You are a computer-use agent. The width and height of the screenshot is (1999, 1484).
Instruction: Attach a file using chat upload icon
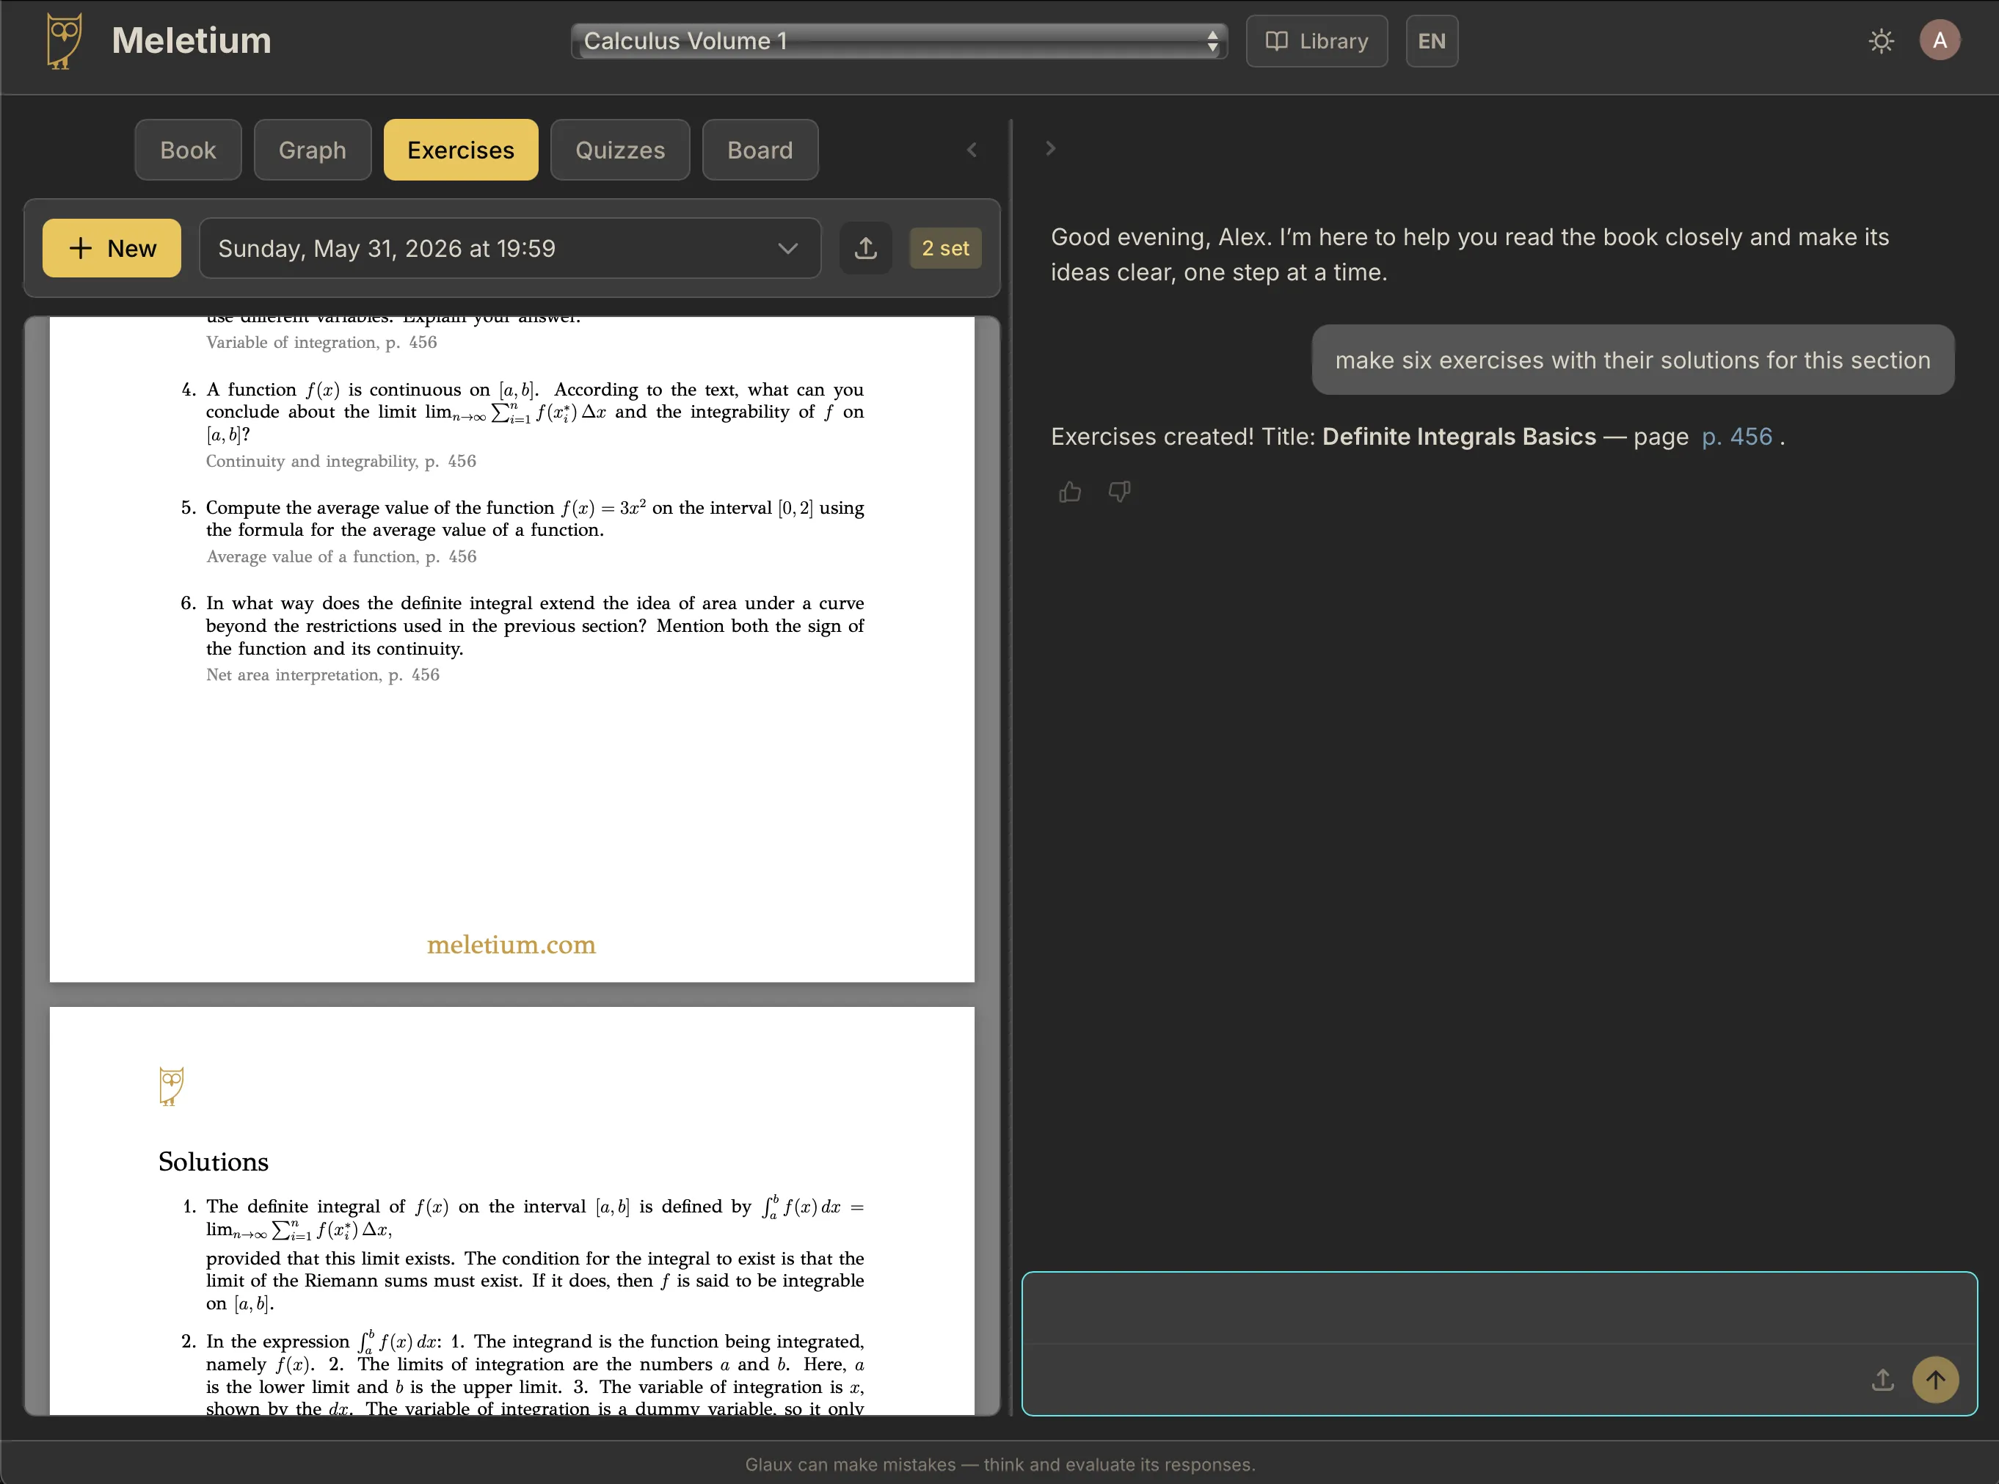[1882, 1380]
